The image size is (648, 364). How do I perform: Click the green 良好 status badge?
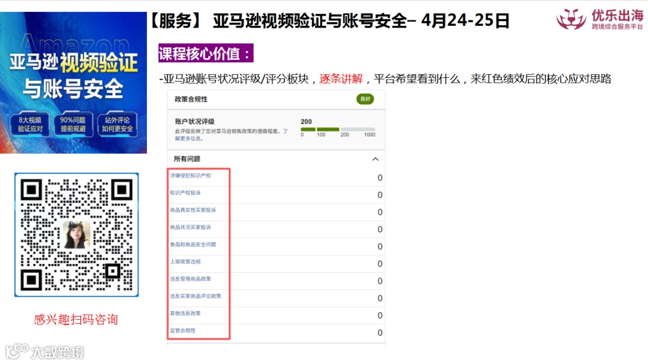[365, 99]
